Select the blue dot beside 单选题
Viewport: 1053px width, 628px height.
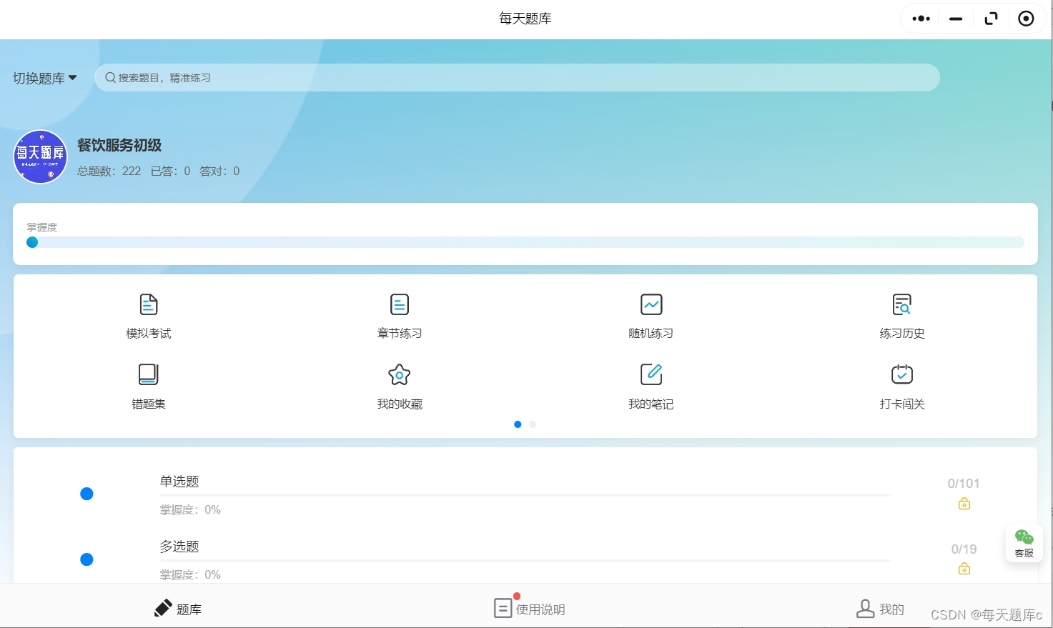click(x=86, y=494)
